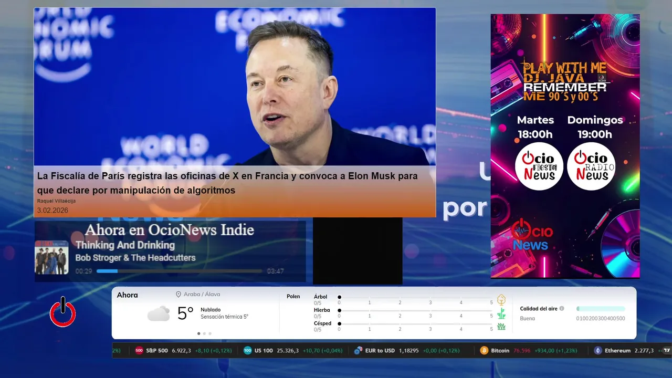Click the weed (Hierba) pollen icon
The height and width of the screenshot is (378, 672).
point(501,313)
